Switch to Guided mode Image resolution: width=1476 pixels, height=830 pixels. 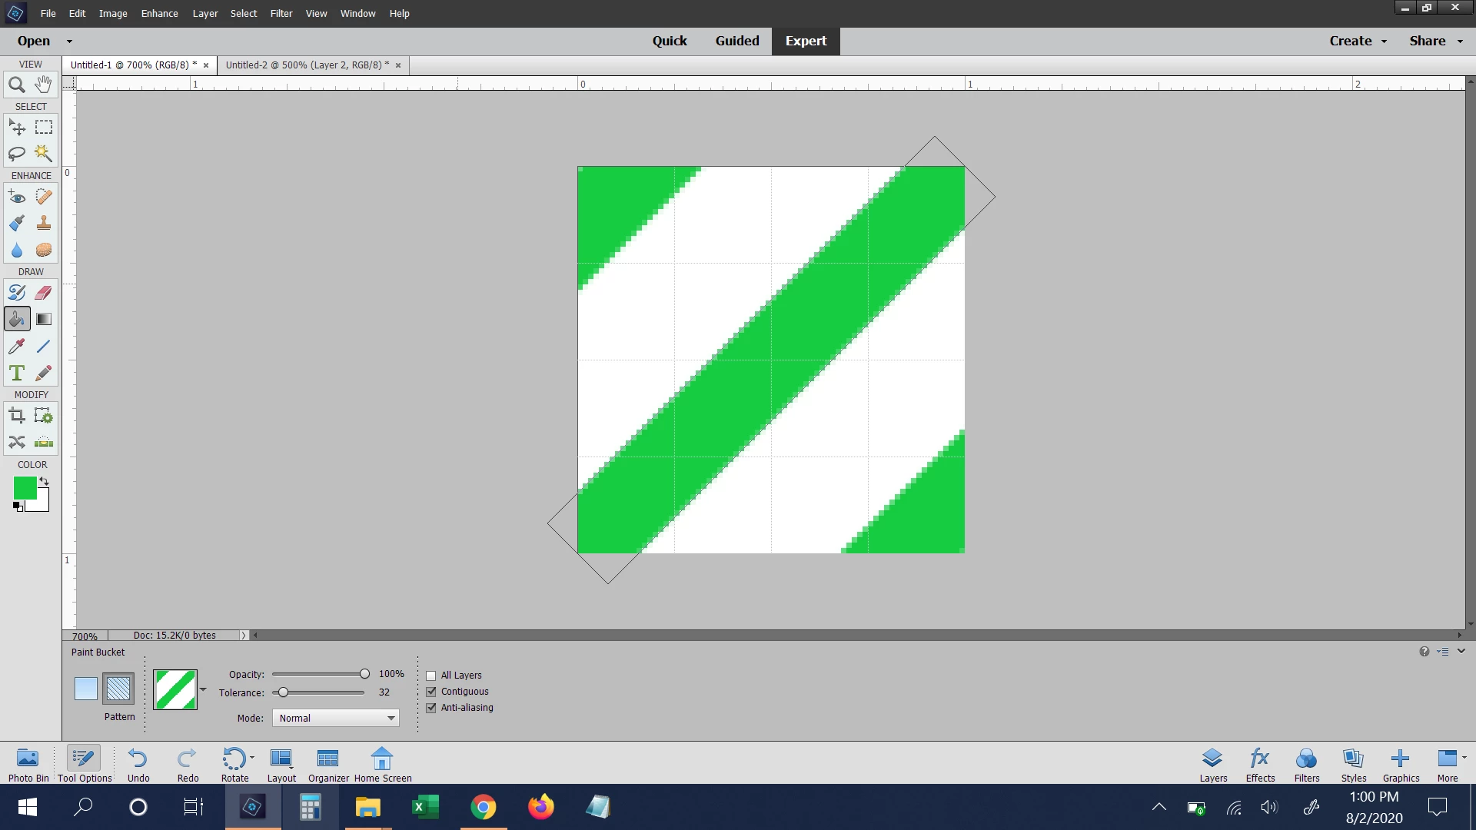(x=736, y=41)
